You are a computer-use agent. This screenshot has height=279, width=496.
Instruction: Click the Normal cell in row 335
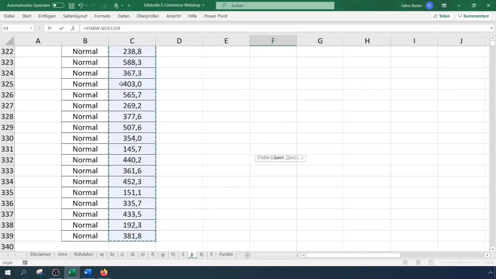coord(85,192)
